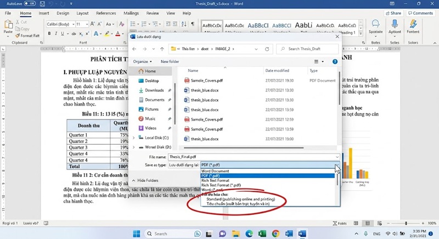This screenshot has height=239, width=439.
Task: Select the Music folder icon
Action: (141, 118)
